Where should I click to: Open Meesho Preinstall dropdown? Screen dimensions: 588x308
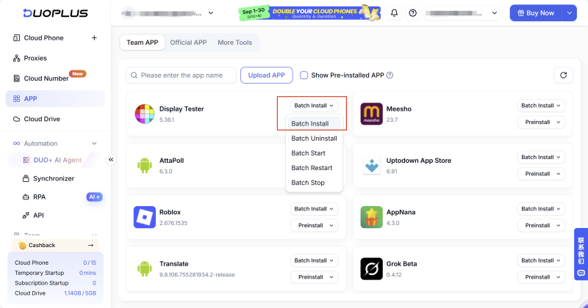click(541, 122)
